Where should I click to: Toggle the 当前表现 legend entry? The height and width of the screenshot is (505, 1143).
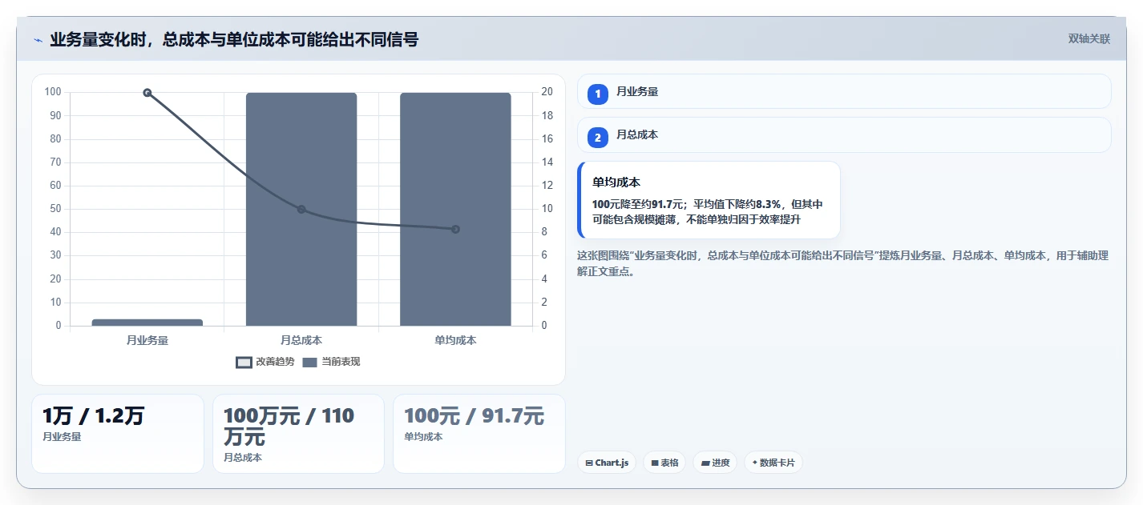[331, 362]
